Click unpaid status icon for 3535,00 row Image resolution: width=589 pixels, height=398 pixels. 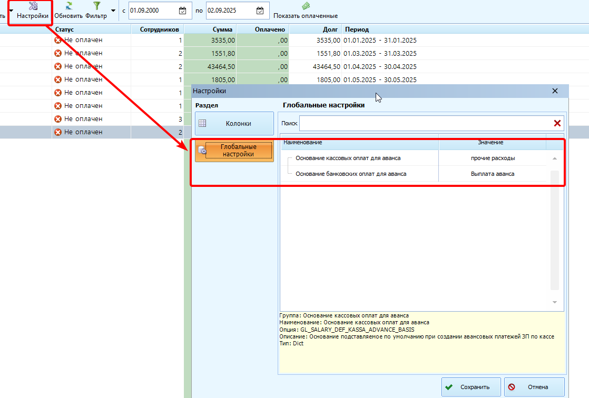coord(58,40)
